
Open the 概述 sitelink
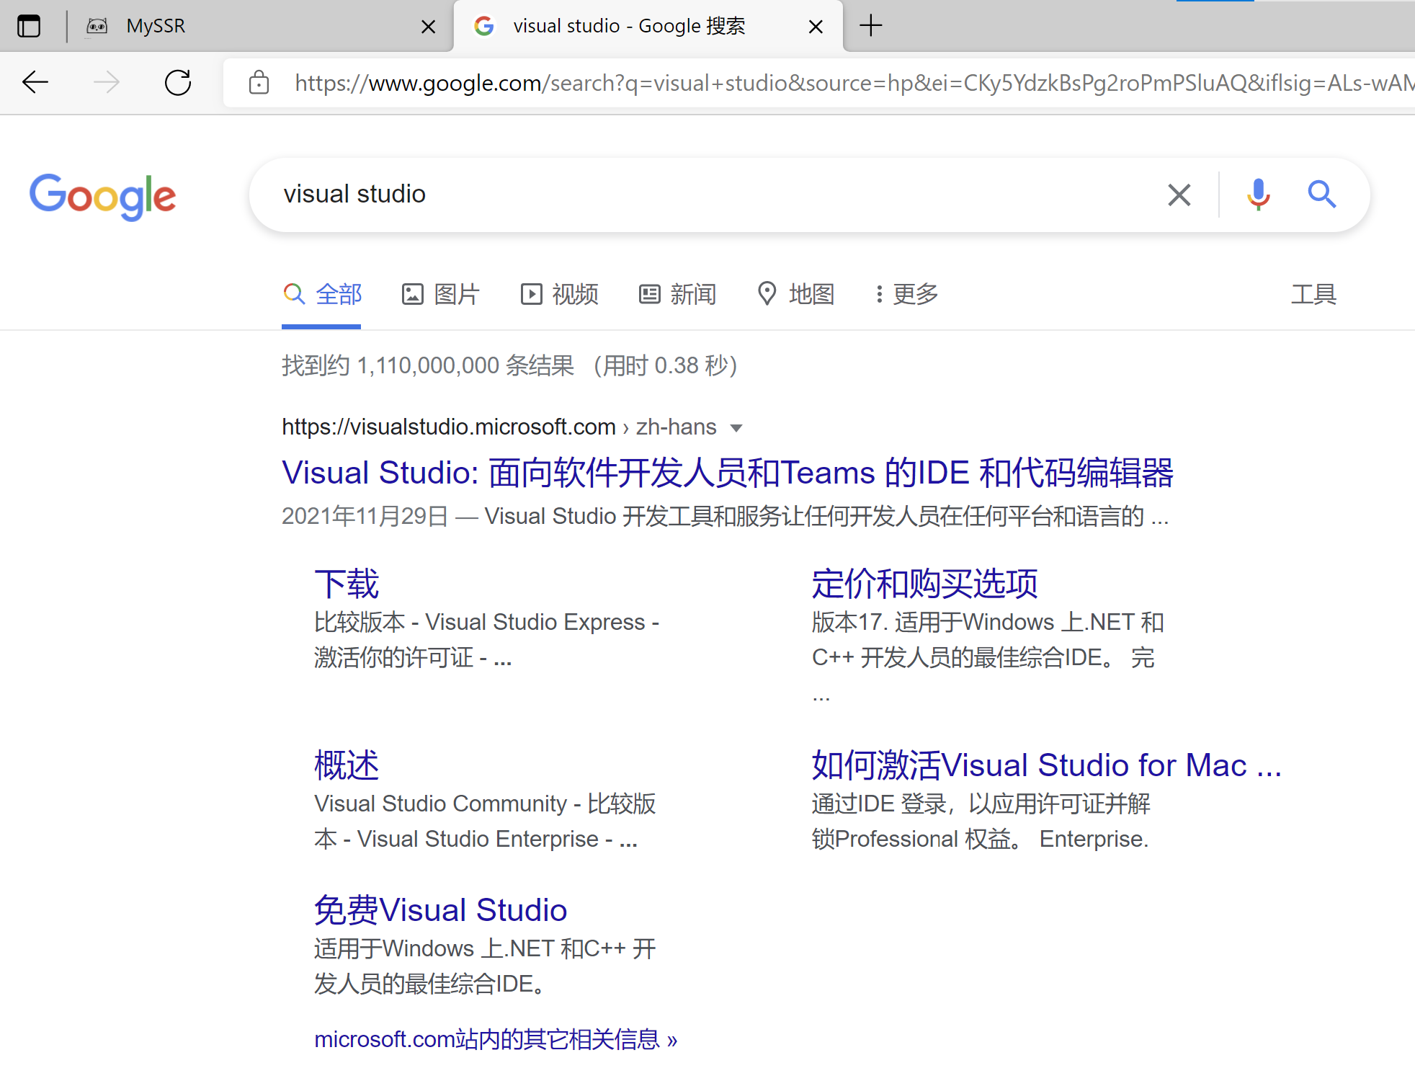[347, 765]
